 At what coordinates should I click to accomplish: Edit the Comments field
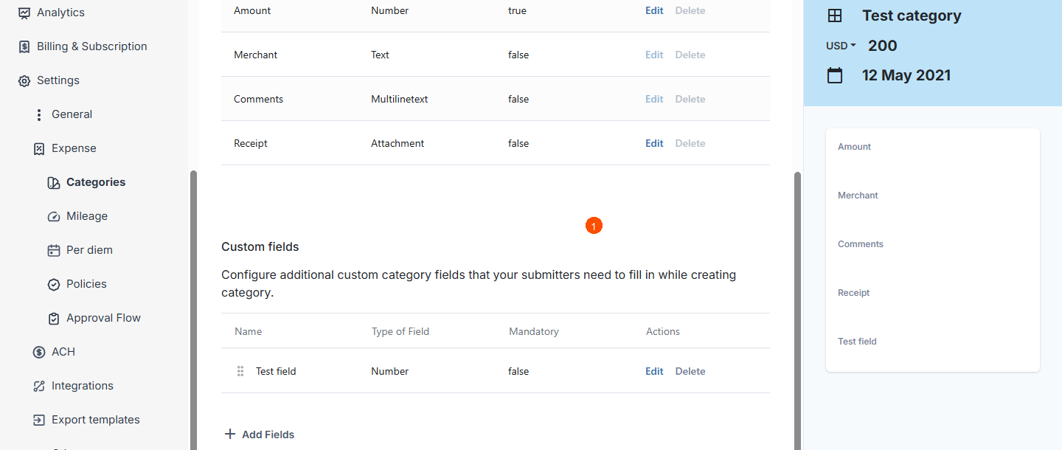(654, 99)
